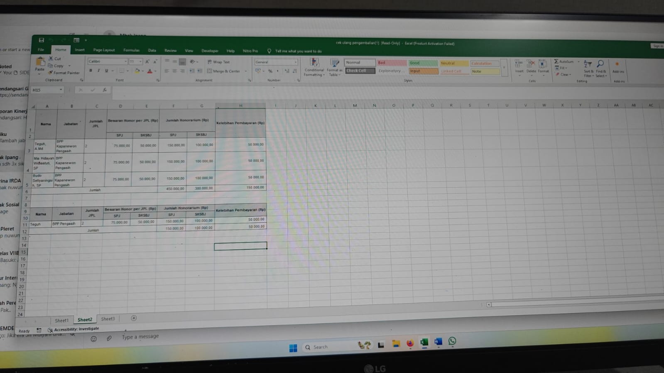Open WhatsApp from the Windows taskbar
Image resolution: width=664 pixels, height=373 pixels.
452,341
